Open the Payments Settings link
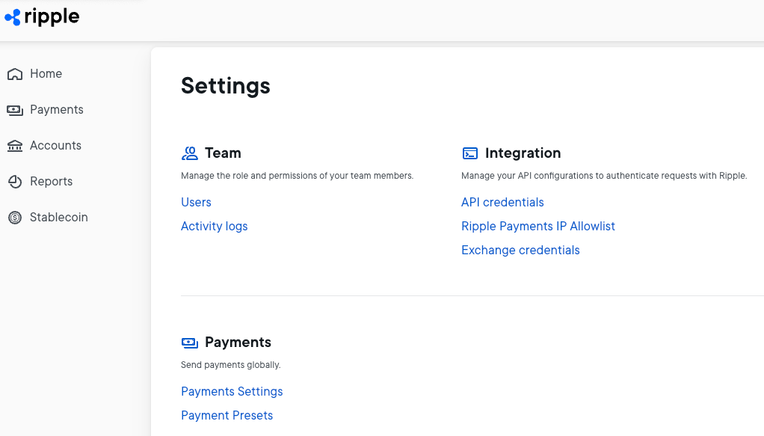The width and height of the screenshot is (764, 436). pyautogui.click(x=232, y=392)
